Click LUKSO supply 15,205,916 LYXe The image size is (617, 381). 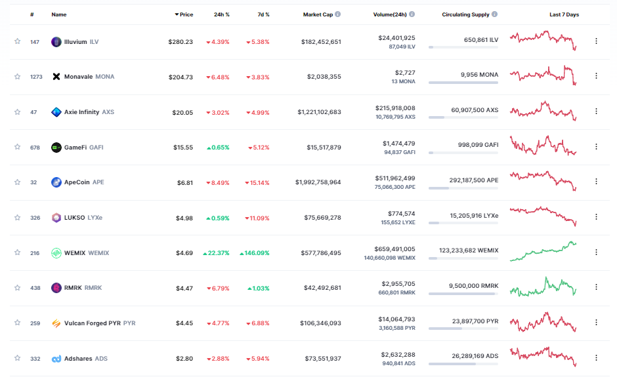[x=474, y=216]
